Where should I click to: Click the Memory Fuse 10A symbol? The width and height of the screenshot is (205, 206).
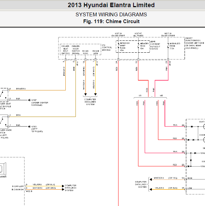[x=138, y=45]
